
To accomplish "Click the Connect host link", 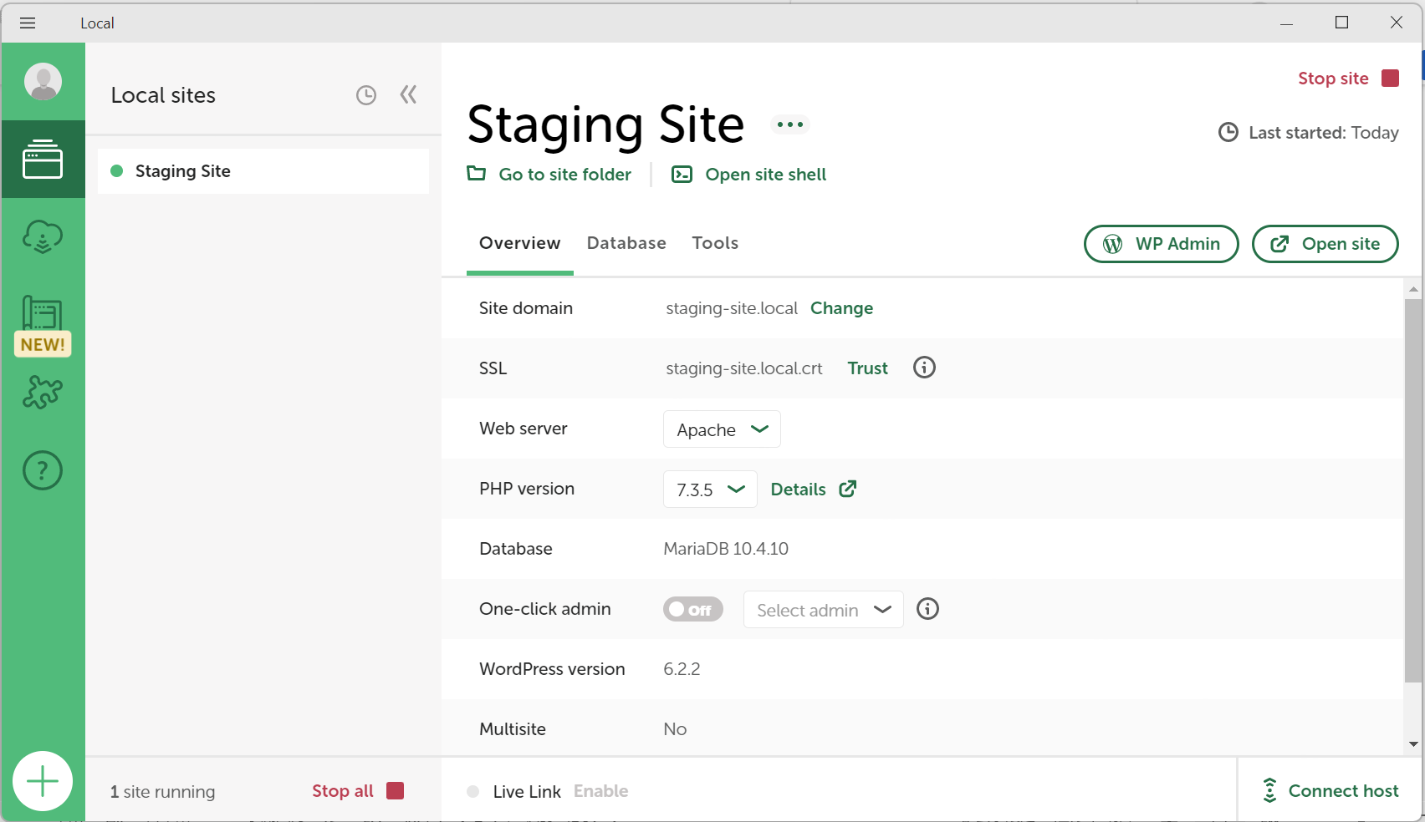I will (1343, 791).
